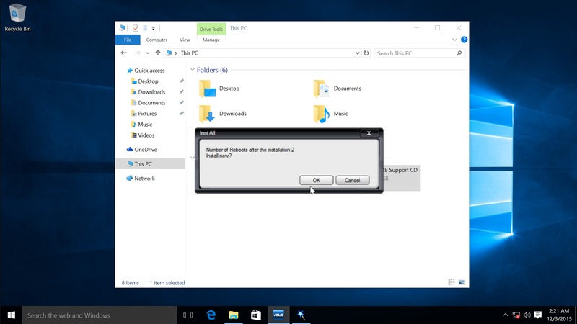This screenshot has height=324, width=577.
Task: Click OK in the InstAll dialog
Action: (316, 180)
